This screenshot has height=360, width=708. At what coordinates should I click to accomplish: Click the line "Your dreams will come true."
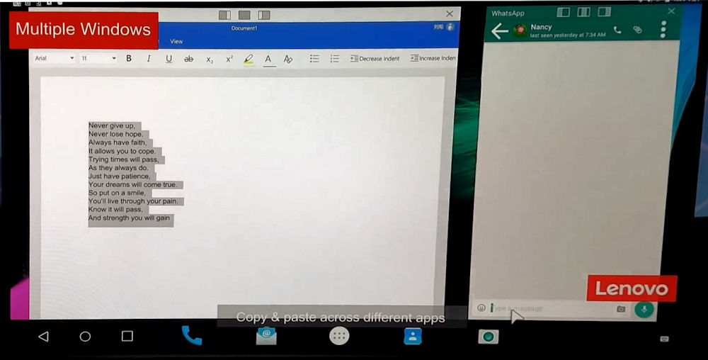[133, 184]
